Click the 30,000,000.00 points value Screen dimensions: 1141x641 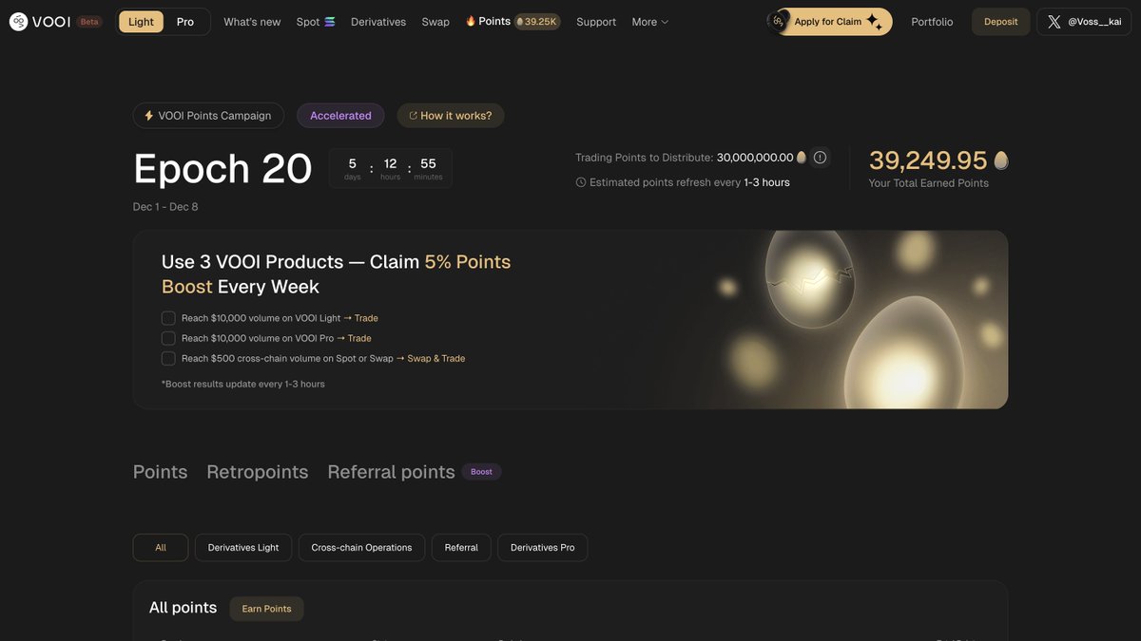tap(755, 158)
